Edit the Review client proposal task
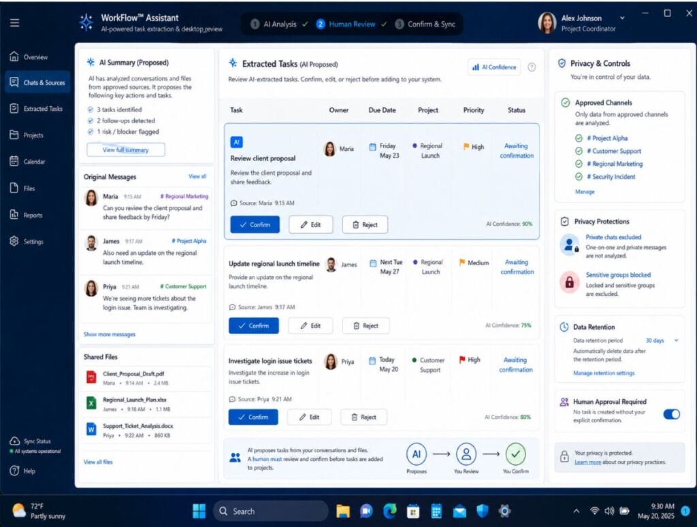The image size is (697, 527). click(x=310, y=224)
